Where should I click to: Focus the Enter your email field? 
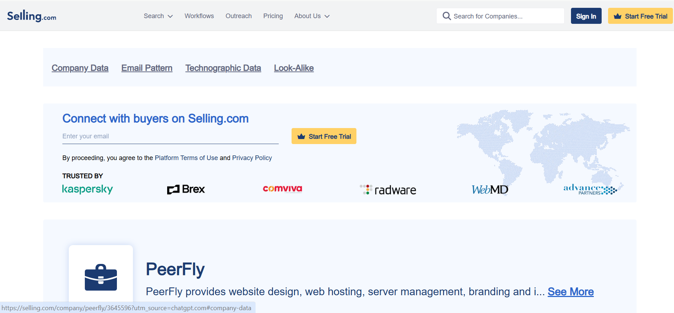(170, 136)
